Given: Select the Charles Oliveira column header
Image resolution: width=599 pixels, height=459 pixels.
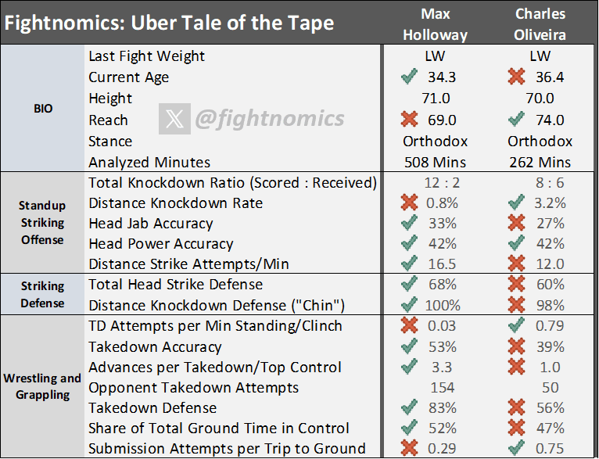Looking at the screenshot, I should click(540, 24).
